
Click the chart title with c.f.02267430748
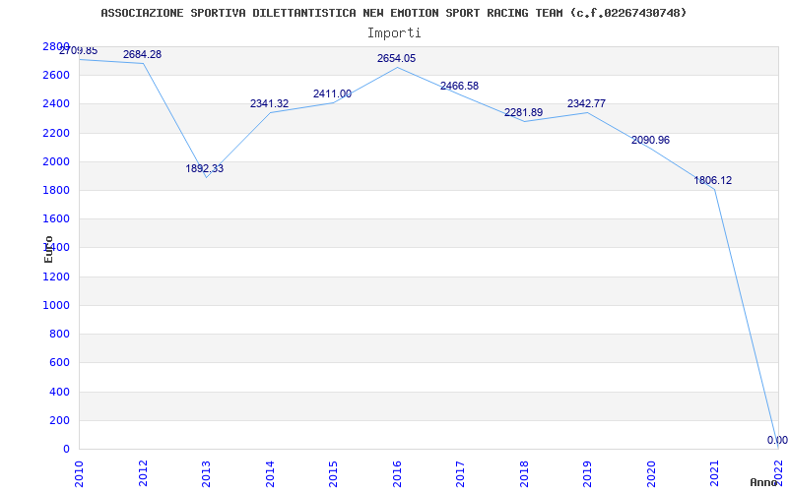click(x=393, y=13)
